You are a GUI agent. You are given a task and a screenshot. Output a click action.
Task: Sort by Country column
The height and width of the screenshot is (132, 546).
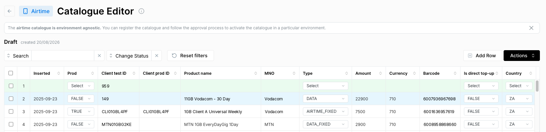(x=531, y=73)
